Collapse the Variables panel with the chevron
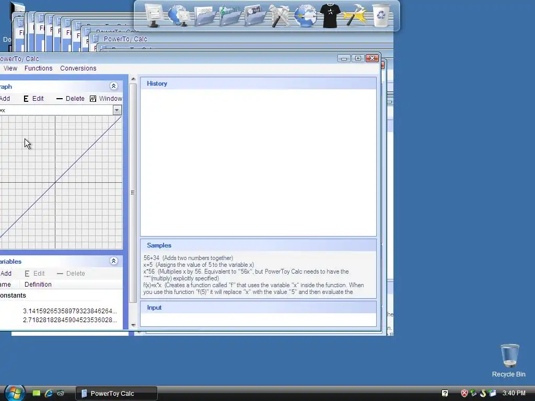 (x=113, y=261)
